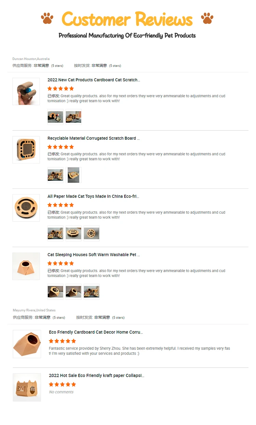
Task: View the Eco Friendly Cardboard Cat Decor product image
Action: pos(27,344)
